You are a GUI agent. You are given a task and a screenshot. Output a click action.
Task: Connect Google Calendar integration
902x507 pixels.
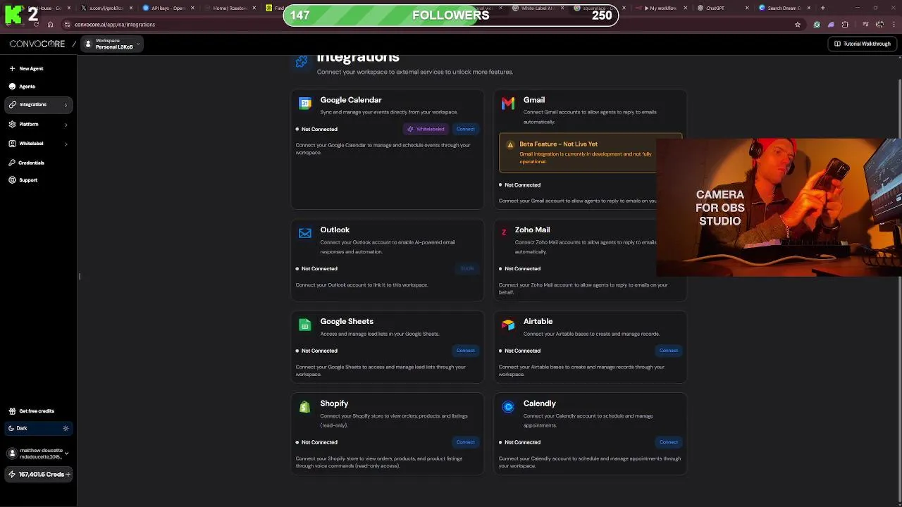pos(465,129)
